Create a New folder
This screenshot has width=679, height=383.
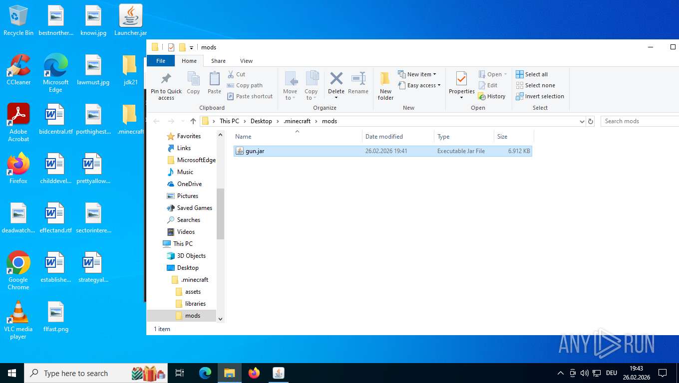[385, 86]
